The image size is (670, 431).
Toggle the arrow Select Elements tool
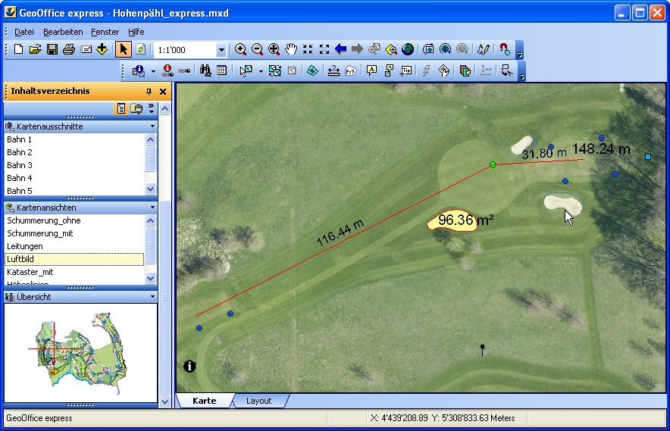[x=123, y=50]
